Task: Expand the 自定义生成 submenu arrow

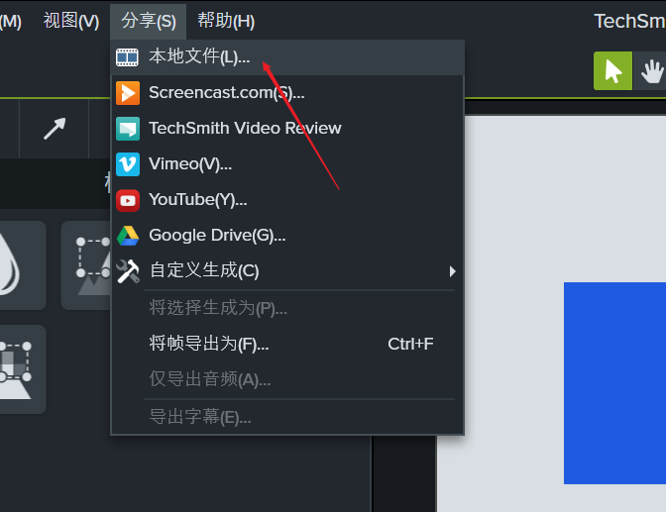Action: coord(452,271)
